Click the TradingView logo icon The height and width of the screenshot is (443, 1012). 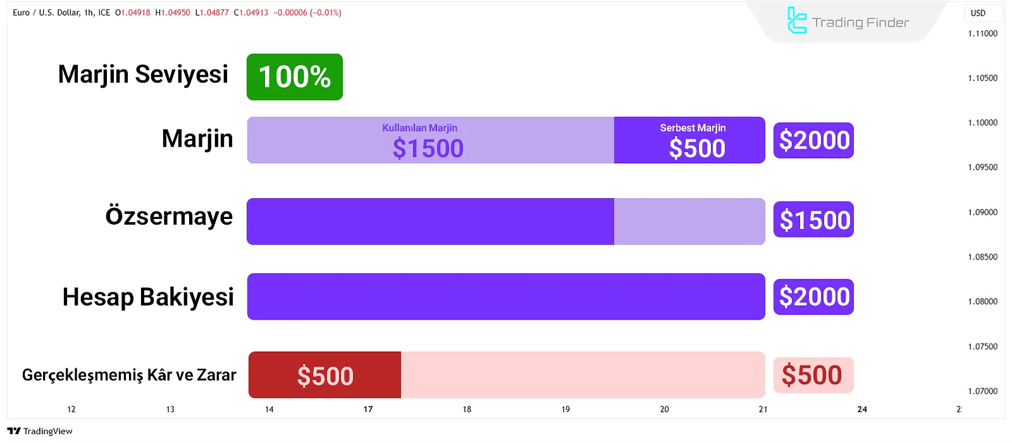14,431
